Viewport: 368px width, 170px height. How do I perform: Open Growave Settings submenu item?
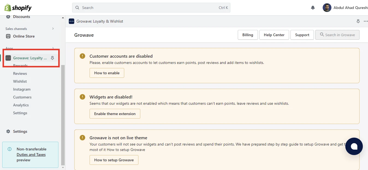tap(20, 113)
